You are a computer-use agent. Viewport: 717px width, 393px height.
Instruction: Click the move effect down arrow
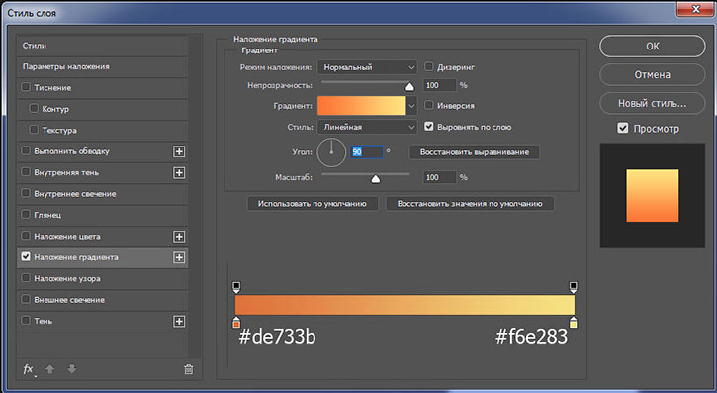(x=72, y=369)
